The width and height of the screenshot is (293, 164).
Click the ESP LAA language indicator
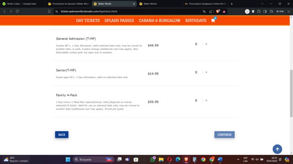[245, 159]
